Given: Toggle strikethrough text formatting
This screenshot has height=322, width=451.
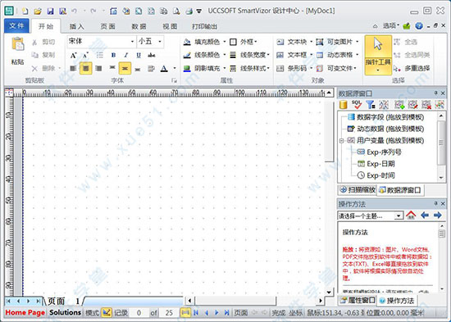Looking at the screenshot, I should [152, 55].
